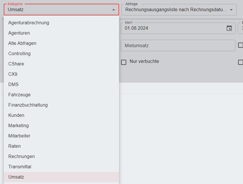
Task: Select the Rechnungen category entry
Action: (x=21, y=156)
